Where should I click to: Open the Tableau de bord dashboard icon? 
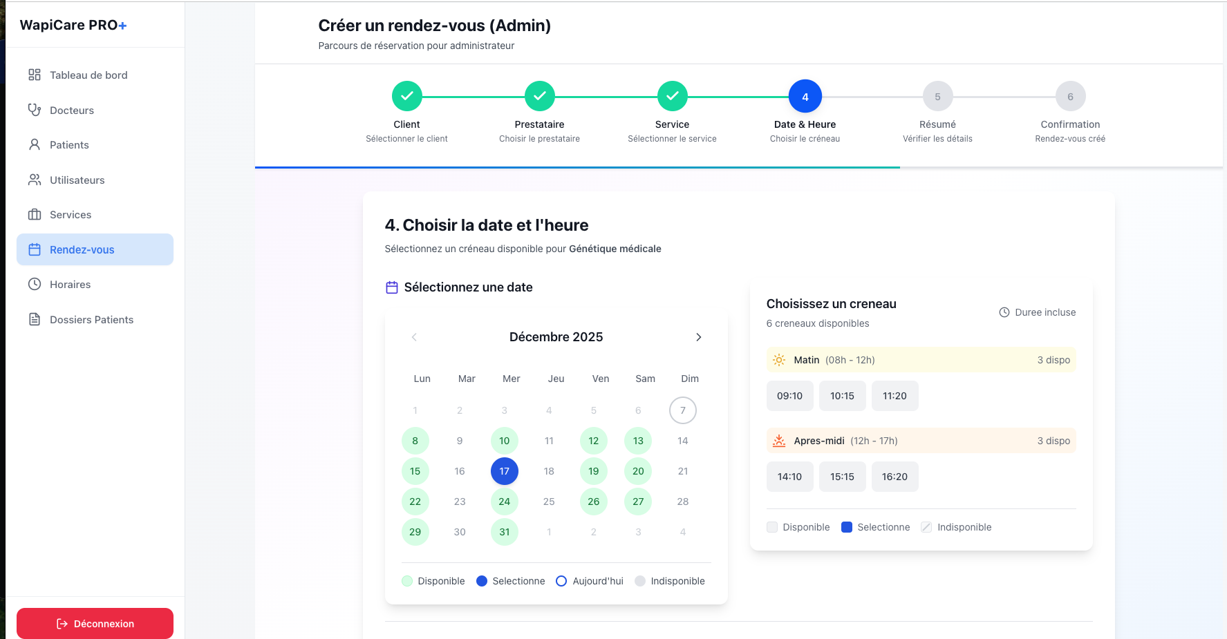coord(35,75)
